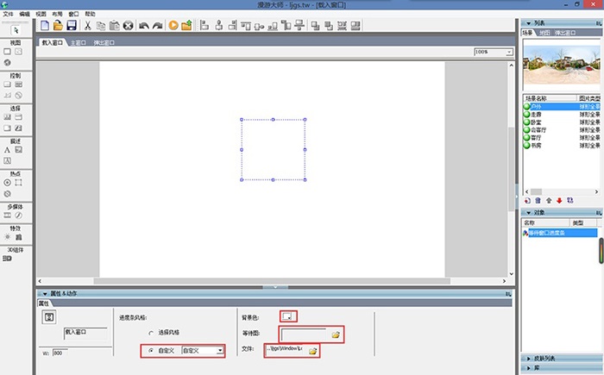Image resolution: width=604 pixels, height=375 pixels.
Task: Click the panorama preview thumbnail
Action: [562, 65]
